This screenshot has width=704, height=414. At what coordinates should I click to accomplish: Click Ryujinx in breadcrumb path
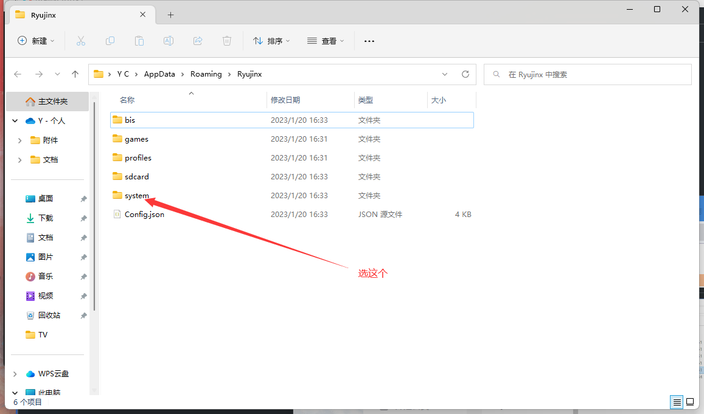[249, 74]
